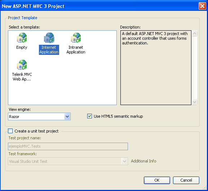Click the OK button
208x191 pixels.
pyautogui.click(x=157, y=180)
